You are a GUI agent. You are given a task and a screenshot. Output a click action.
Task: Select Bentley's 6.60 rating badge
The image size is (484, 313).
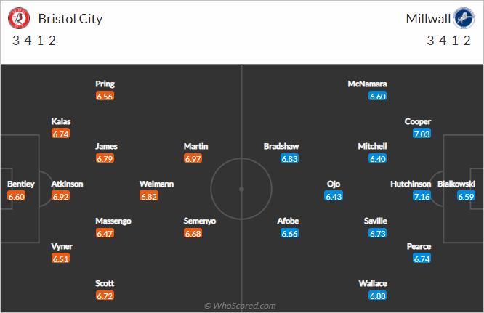pos(17,196)
